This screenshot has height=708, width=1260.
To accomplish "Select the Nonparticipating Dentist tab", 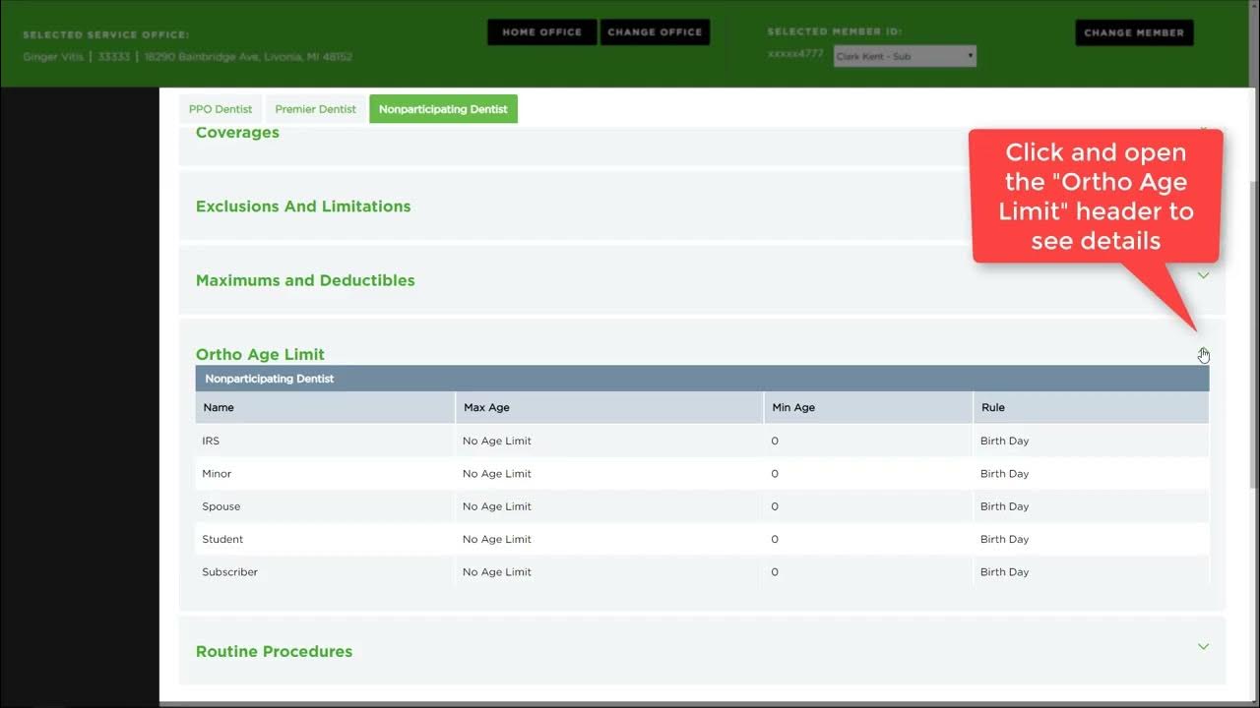I will point(443,109).
